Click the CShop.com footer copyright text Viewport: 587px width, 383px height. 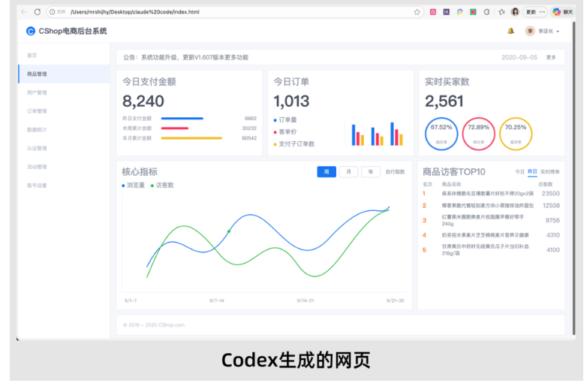[x=154, y=325]
